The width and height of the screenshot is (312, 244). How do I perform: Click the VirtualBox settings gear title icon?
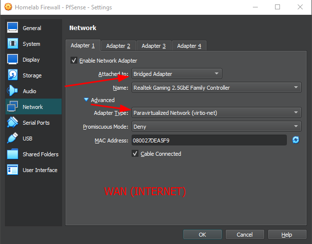click(x=8, y=7)
